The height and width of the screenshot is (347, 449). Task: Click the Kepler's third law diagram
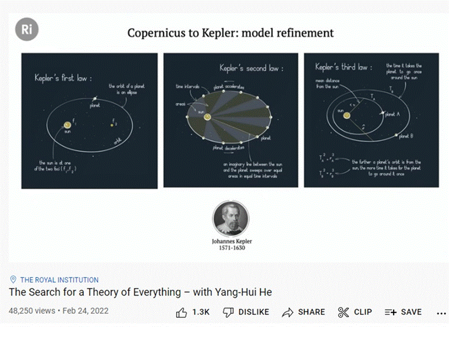click(x=371, y=120)
